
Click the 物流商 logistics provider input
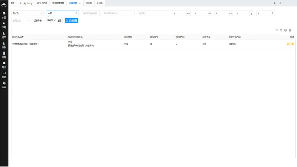point(153,13)
